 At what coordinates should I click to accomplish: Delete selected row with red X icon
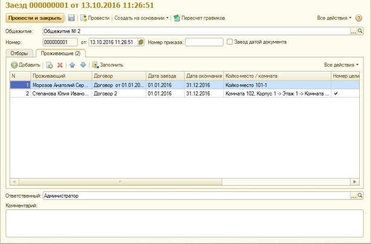[x=60, y=65]
